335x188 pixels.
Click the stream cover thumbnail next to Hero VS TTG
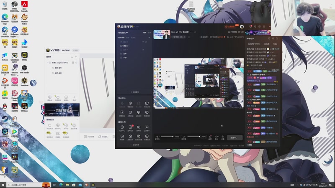[x=162, y=35]
